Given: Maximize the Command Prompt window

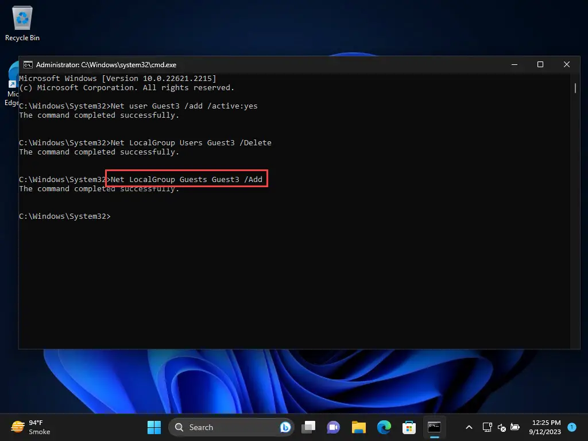Looking at the screenshot, I should coord(540,64).
